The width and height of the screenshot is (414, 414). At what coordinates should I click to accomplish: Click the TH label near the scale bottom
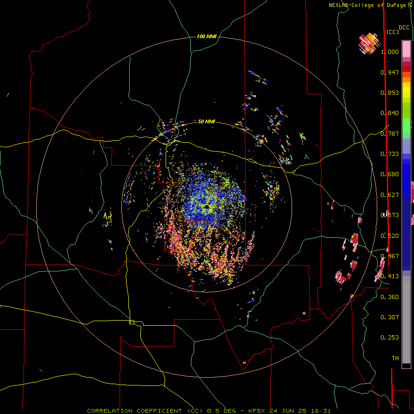395,358
